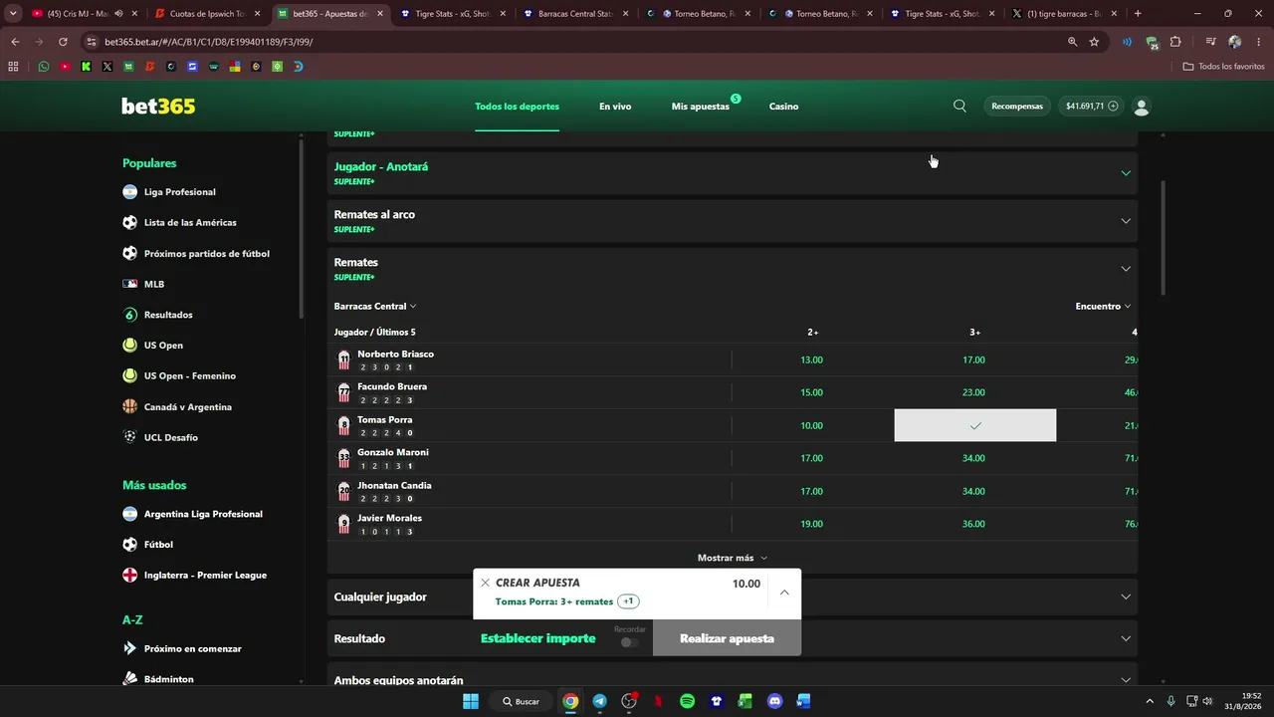Image resolution: width=1274 pixels, height=717 pixels.
Task: Click the Windows taskbar Buscar search box
Action: [522, 701]
